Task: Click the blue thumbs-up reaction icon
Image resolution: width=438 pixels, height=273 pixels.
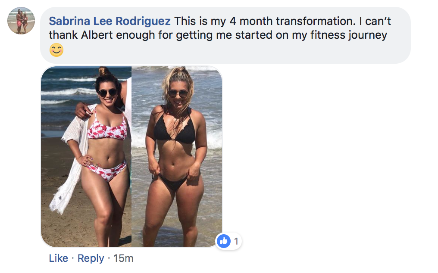Action: [x=224, y=241]
